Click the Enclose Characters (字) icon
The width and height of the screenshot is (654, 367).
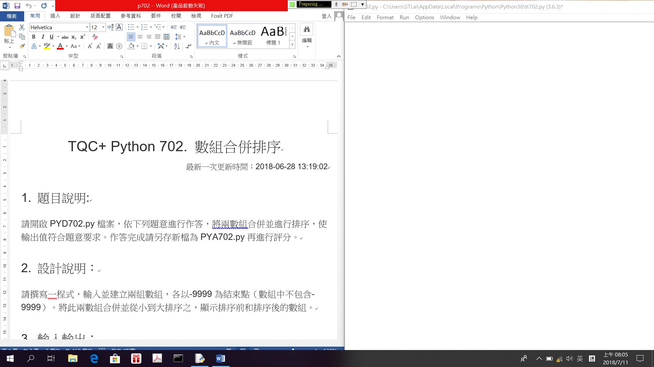[119, 46]
